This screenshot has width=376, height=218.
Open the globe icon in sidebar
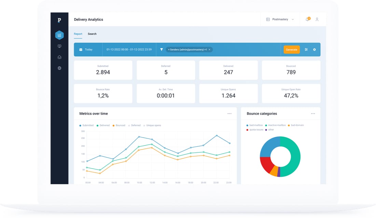[59, 68]
